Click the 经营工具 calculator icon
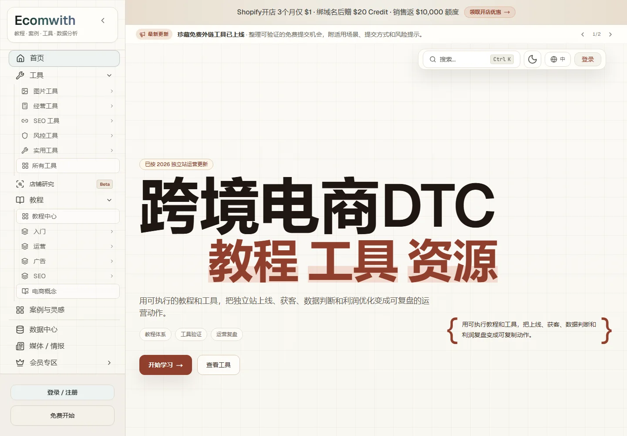Viewport: 627px width, 436px height. pyautogui.click(x=25, y=106)
